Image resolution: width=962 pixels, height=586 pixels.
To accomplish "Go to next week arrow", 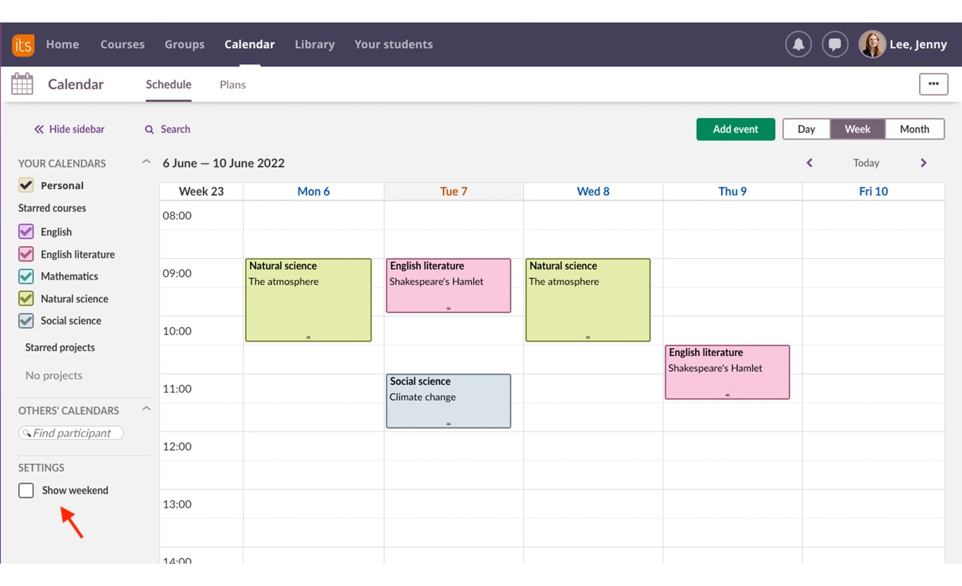I will 924,163.
